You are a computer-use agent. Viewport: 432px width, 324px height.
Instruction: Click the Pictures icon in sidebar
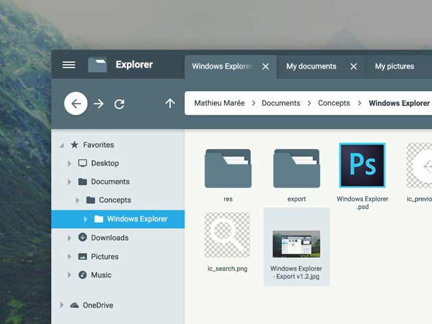click(x=82, y=256)
